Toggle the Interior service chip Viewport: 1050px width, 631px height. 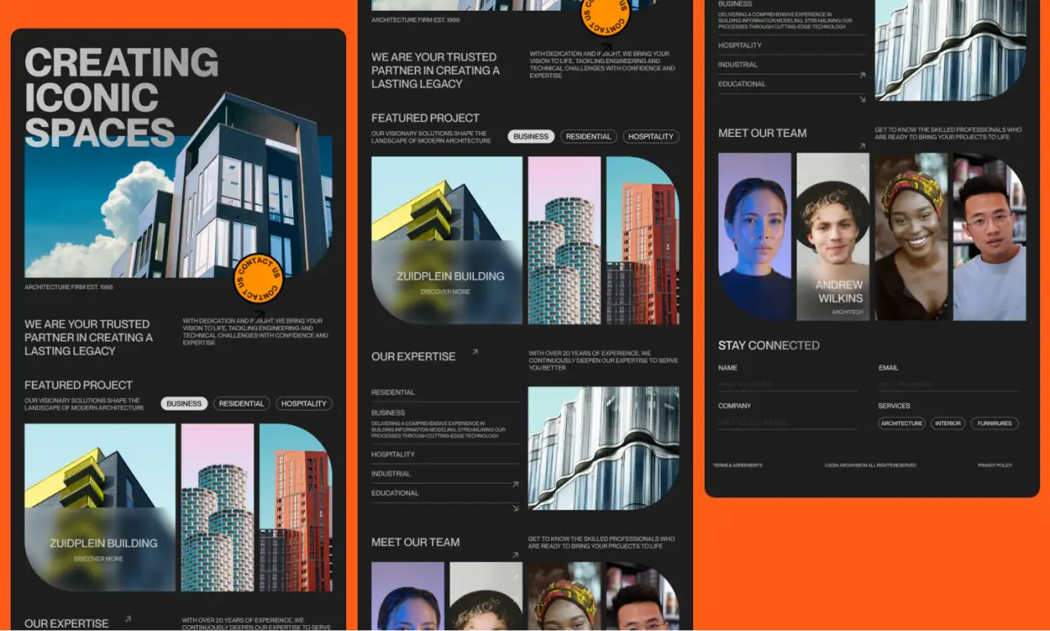pos(947,424)
